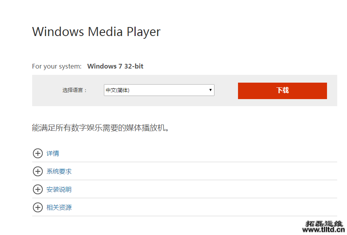Image resolution: width=347 pixels, height=235 pixels.
Task: Click the last plus-circle icon on the page
Action: click(x=38, y=207)
